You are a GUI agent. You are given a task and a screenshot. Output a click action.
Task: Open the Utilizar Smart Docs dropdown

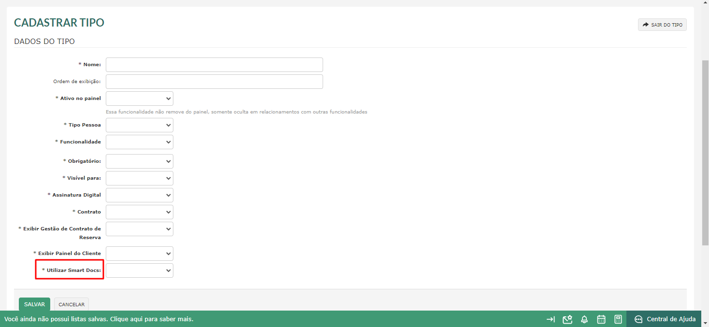click(140, 270)
